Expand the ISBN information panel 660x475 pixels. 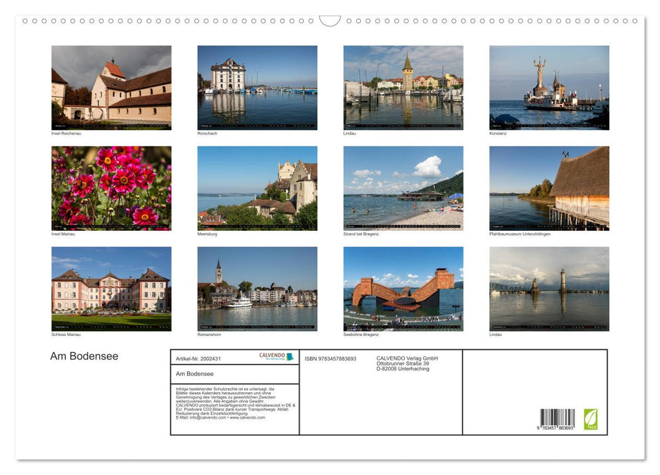pos(330,358)
